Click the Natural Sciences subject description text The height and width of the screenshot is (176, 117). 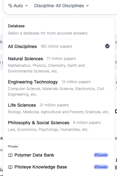coord(46,68)
